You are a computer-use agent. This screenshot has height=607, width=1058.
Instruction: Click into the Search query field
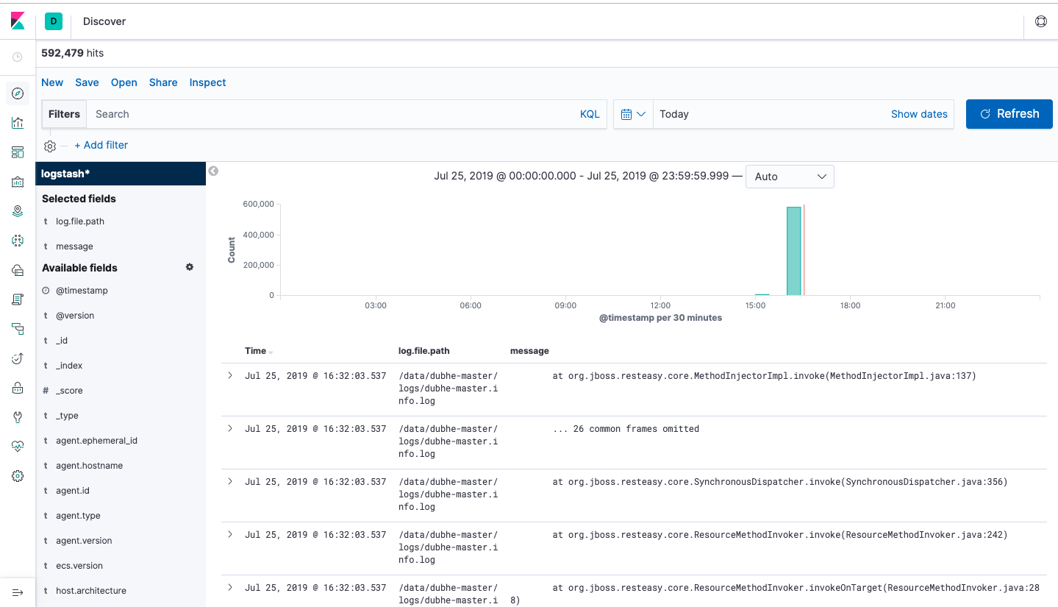point(332,114)
